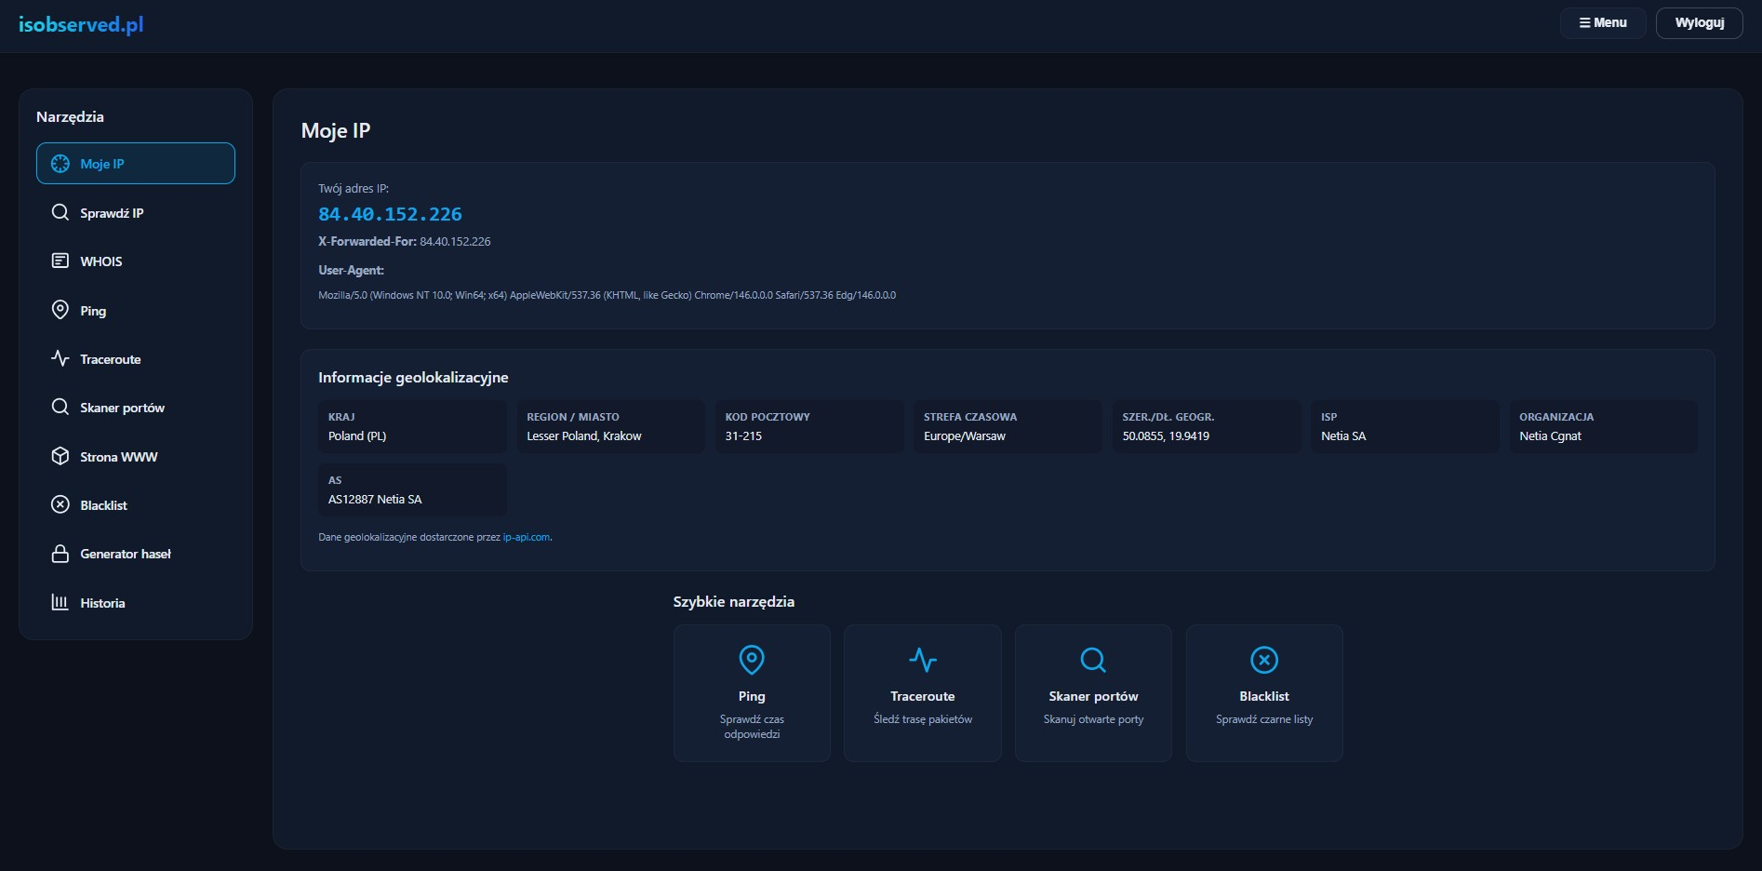The image size is (1762, 871).
Task: Click the Szybkie narzędzia heading
Action: pos(734,601)
